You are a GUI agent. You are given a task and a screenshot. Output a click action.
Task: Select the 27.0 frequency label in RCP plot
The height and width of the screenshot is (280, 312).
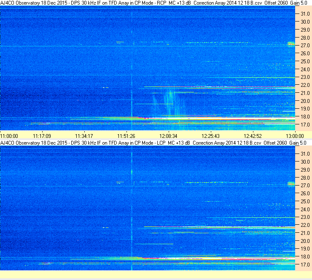click(305, 46)
